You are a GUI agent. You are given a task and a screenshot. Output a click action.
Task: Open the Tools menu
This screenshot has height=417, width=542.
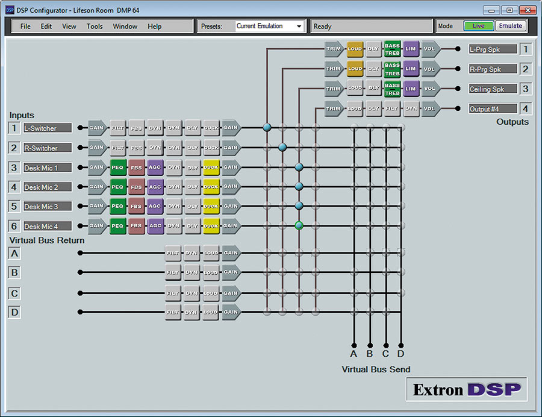[95, 27]
